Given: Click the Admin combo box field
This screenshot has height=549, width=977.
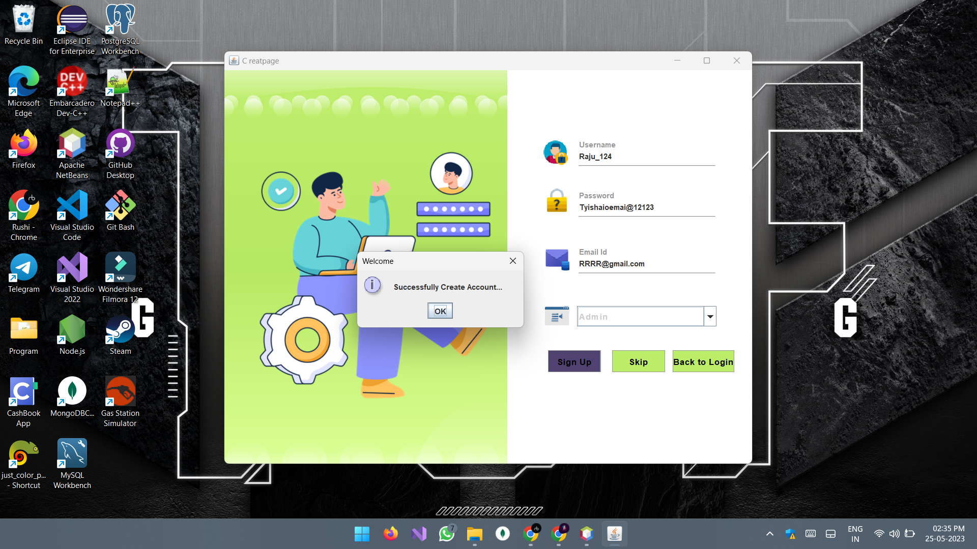Looking at the screenshot, I should tap(640, 317).
